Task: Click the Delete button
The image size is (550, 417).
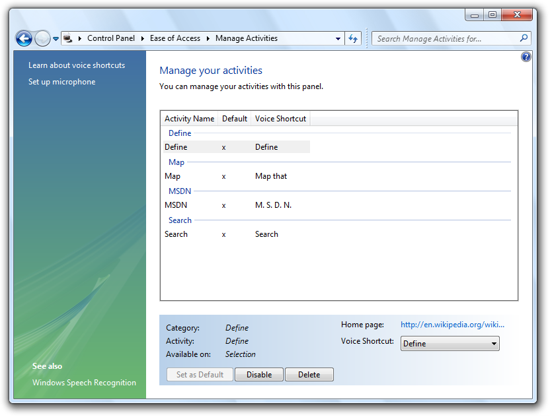Action: tap(309, 375)
